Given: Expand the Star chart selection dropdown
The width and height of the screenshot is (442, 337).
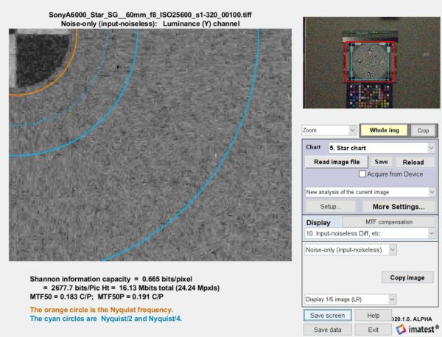Looking at the screenshot, I should pyautogui.click(x=380, y=147).
